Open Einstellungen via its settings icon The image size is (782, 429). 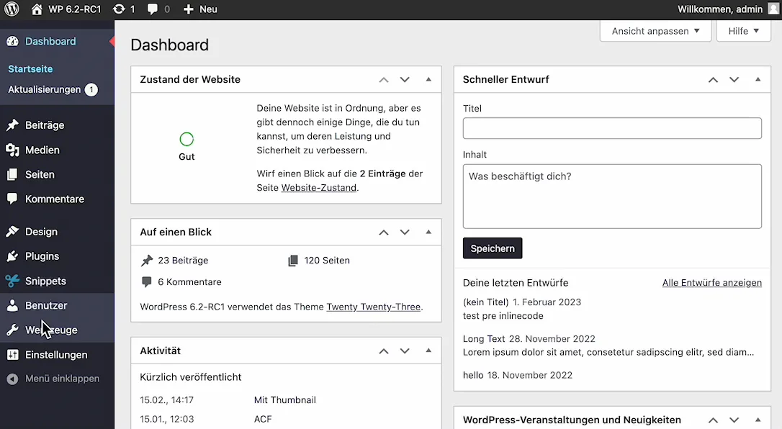click(12, 355)
